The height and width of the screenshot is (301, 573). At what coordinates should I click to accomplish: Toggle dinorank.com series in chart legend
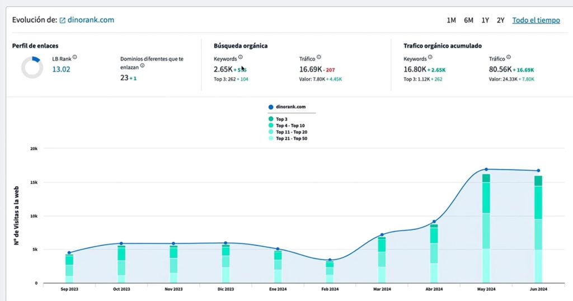[287, 107]
